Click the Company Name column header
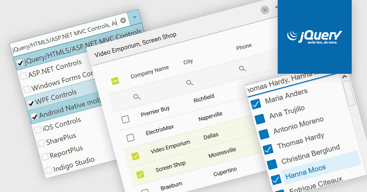Screen dimensions: 367x192 150,72
